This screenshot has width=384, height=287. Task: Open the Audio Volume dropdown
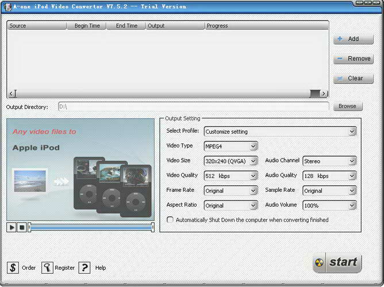click(352, 205)
